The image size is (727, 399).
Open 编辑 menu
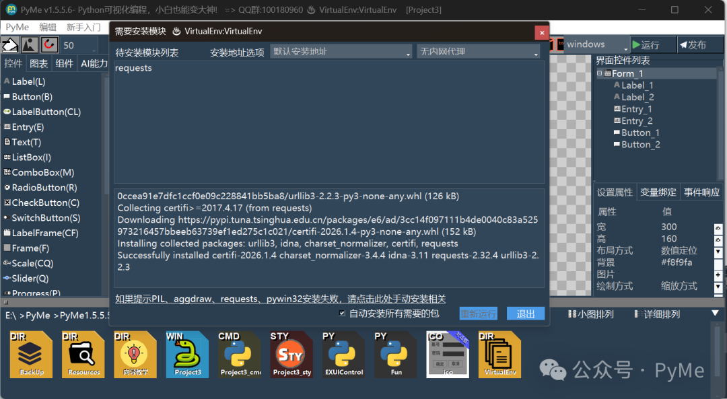(x=48, y=28)
